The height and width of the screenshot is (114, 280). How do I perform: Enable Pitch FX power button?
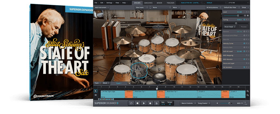click(x=244, y=39)
